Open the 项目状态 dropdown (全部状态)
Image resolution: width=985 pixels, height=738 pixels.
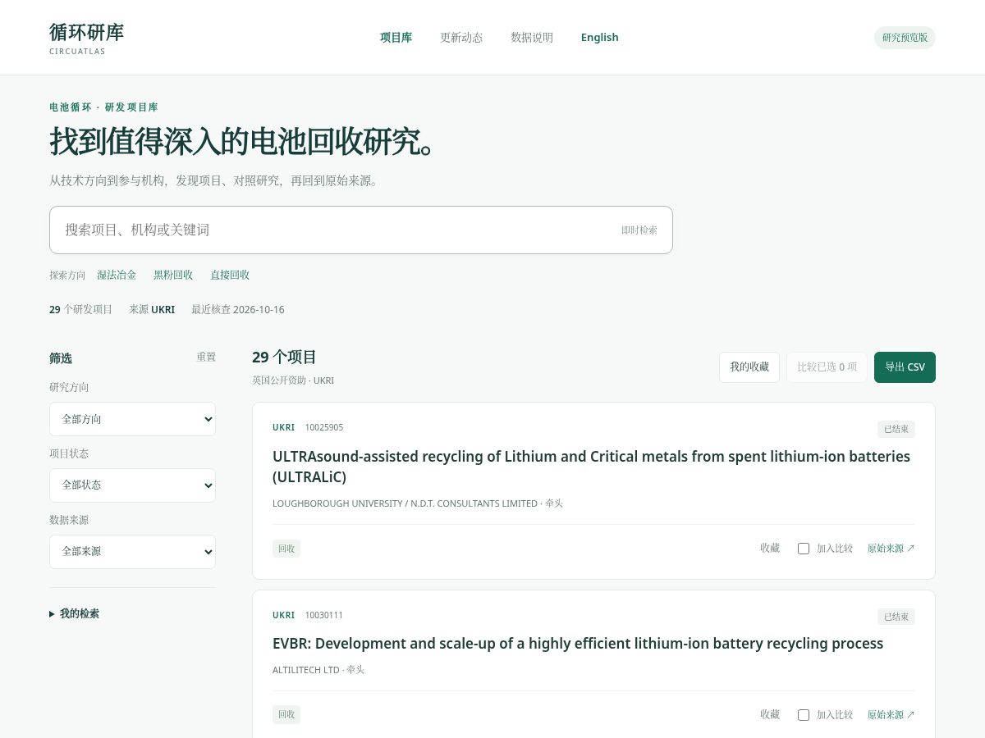tap(132, 485)
